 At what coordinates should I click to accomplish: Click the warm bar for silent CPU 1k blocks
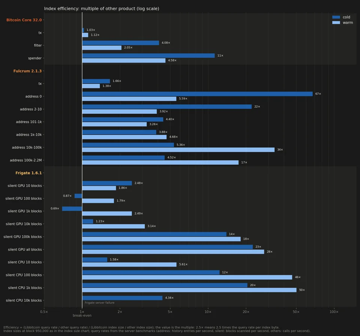189,290
